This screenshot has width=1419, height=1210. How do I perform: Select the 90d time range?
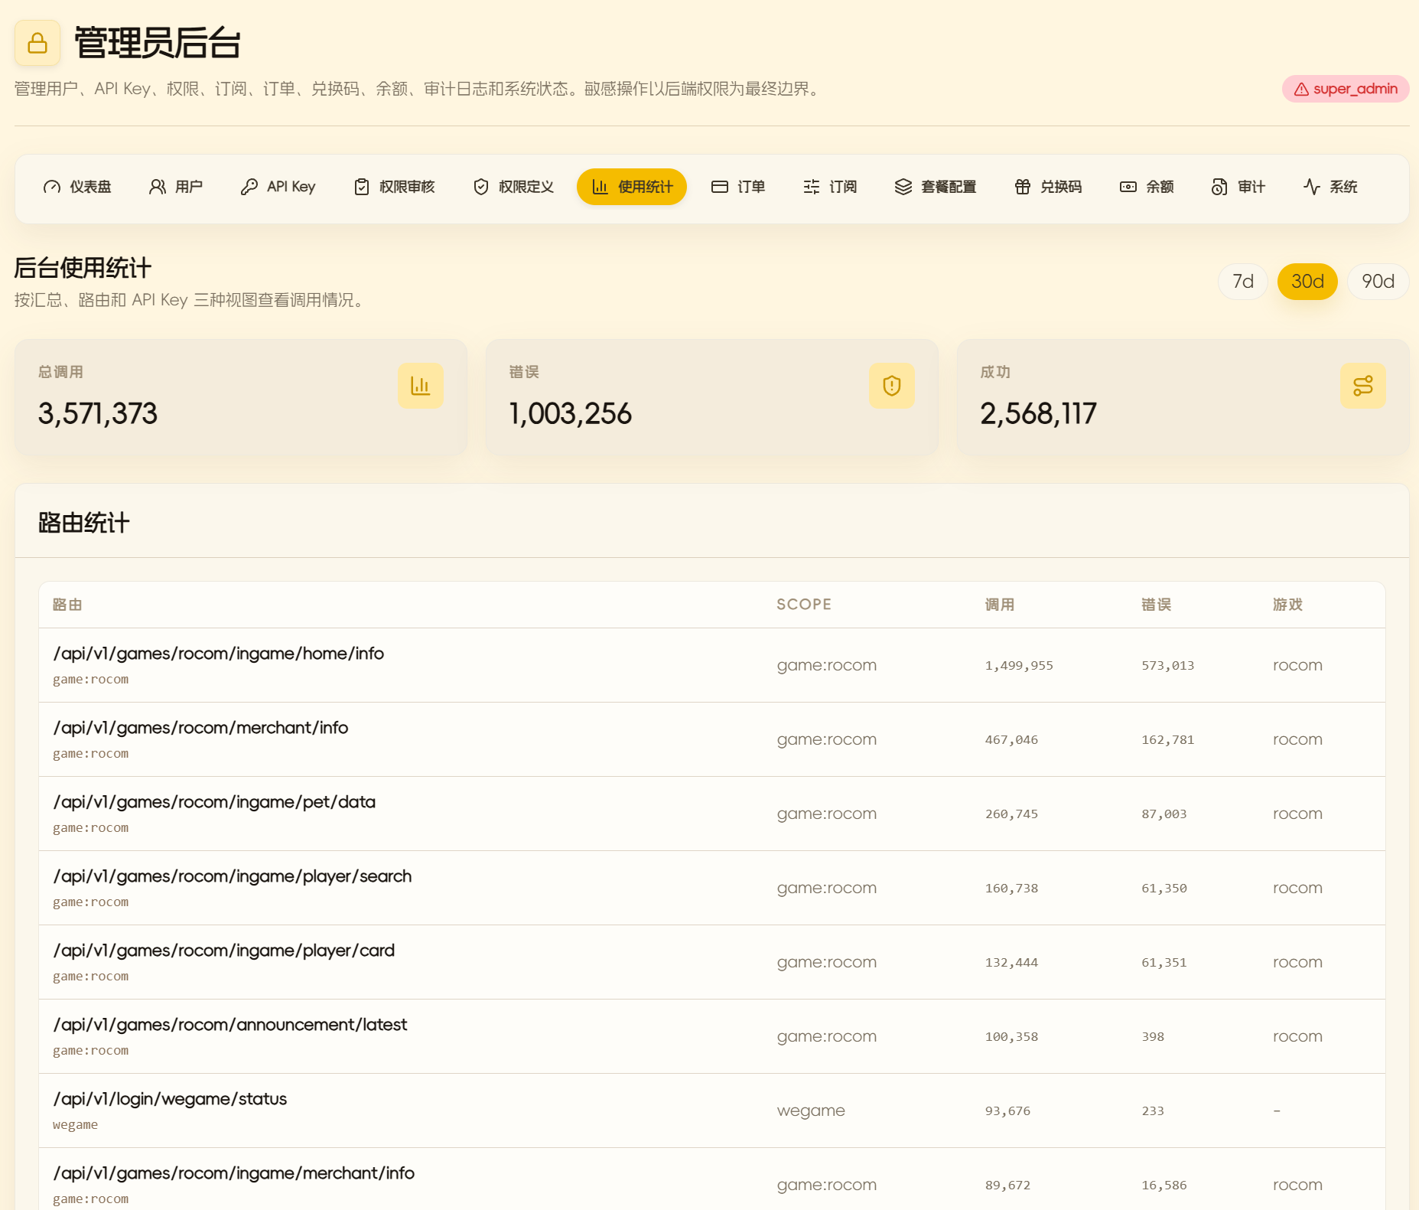pyautogui.click(x=1378, y=282)
